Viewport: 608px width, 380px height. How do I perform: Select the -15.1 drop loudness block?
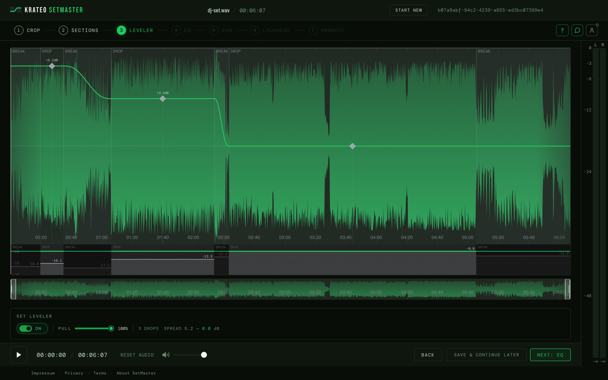(52, 269)
